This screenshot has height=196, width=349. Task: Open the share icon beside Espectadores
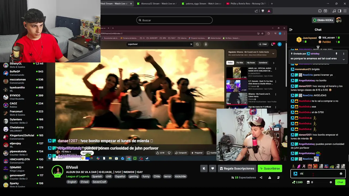pyautogui.click(x=261, y=177)
